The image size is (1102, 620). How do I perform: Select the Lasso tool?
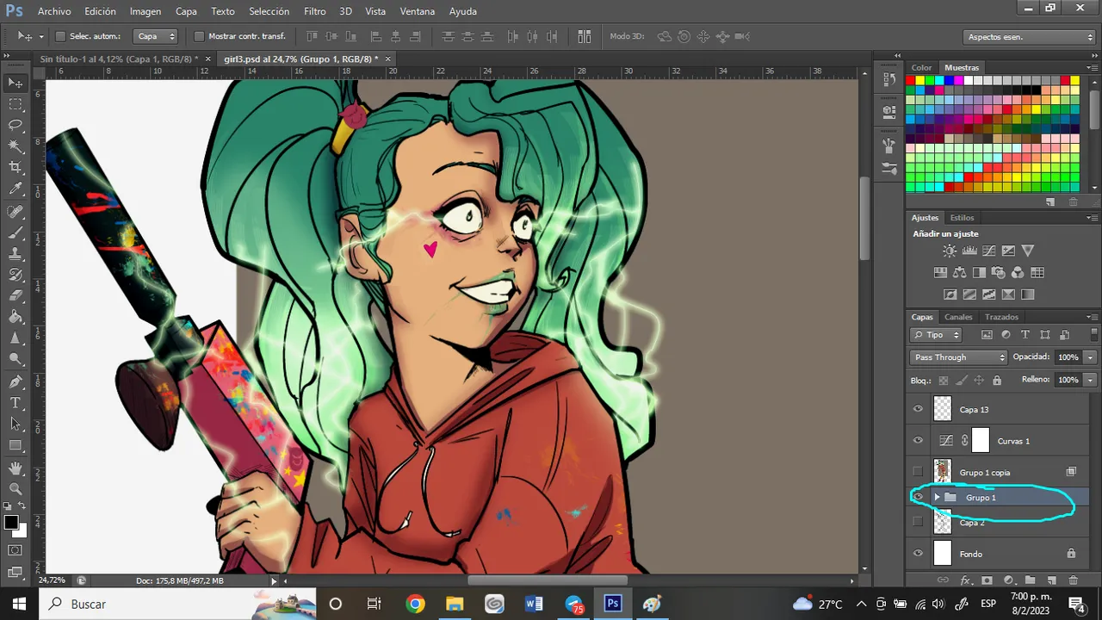tap(15, 126)
